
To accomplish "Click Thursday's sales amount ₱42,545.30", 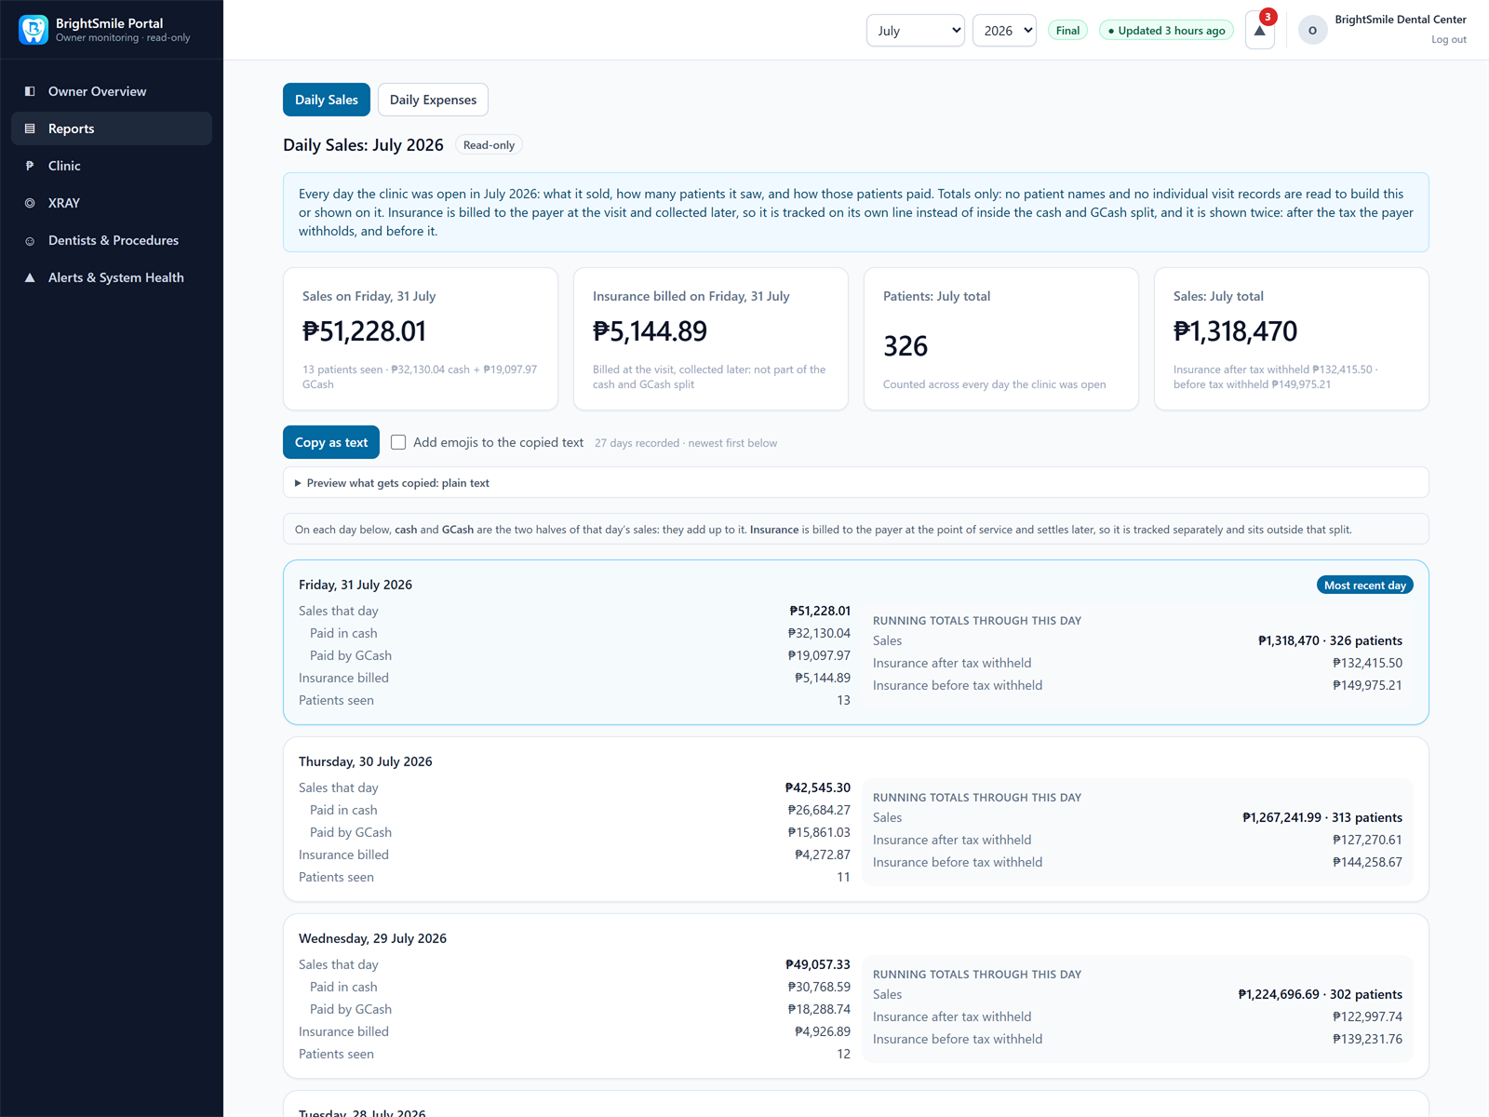I will coord(817,787).
